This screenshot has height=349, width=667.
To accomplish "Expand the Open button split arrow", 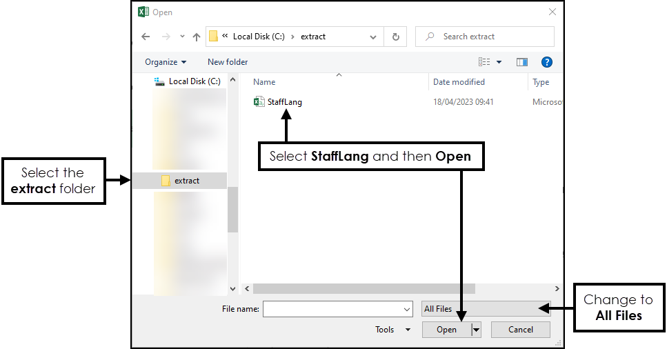I will tap(476, 330).
